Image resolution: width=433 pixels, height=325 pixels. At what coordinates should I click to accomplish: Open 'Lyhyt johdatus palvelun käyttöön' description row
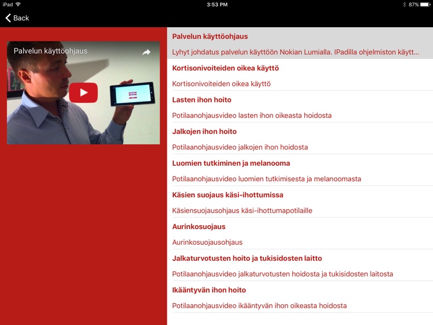tap(296, 52)
